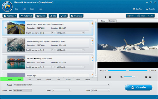Open the Clip tool

[x=53, y=16]
